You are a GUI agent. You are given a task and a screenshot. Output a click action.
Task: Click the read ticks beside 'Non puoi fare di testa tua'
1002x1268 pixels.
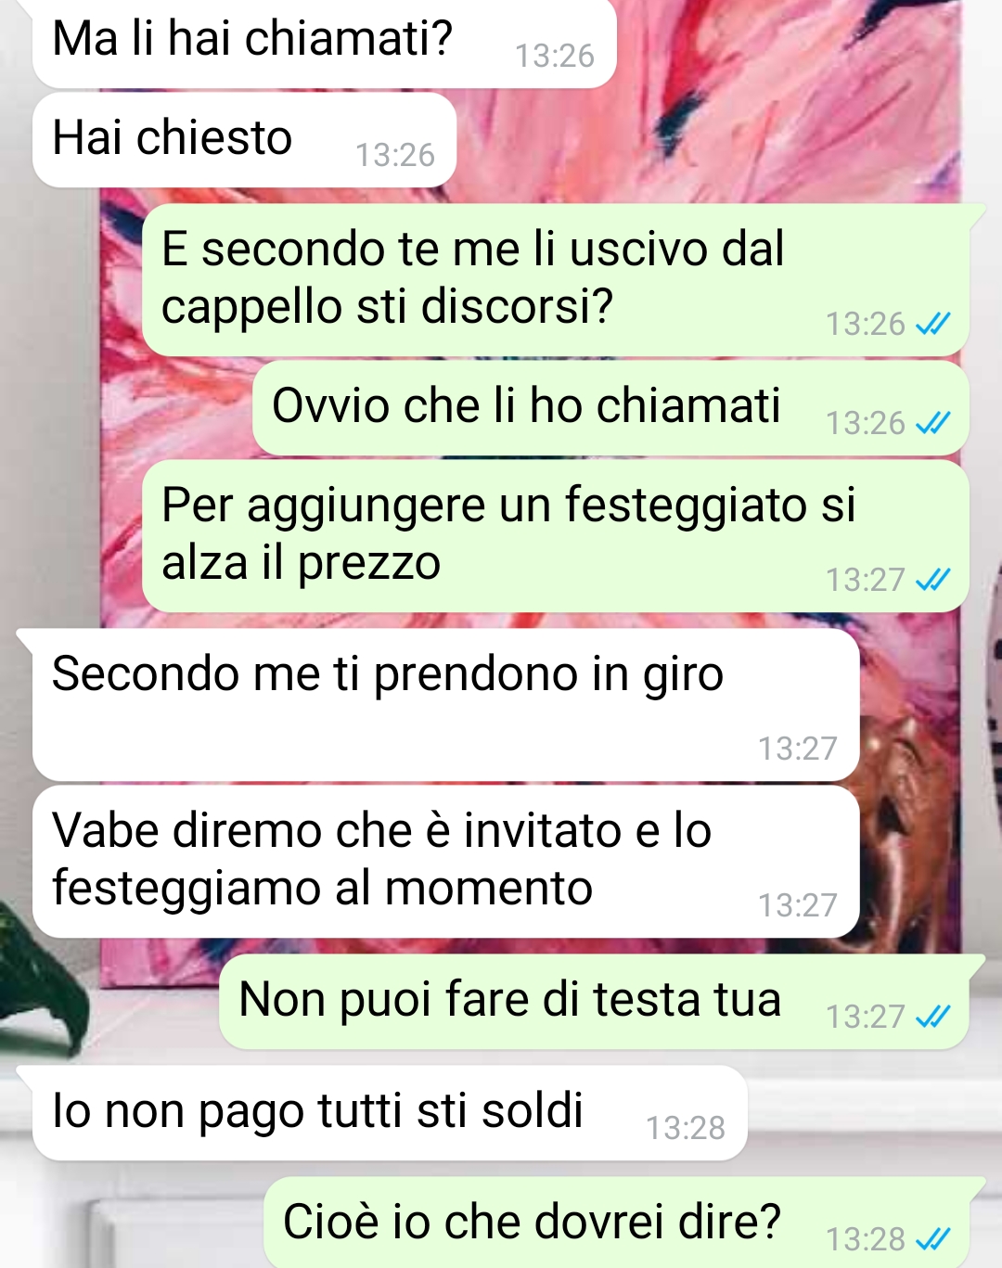click(932, 1017)
